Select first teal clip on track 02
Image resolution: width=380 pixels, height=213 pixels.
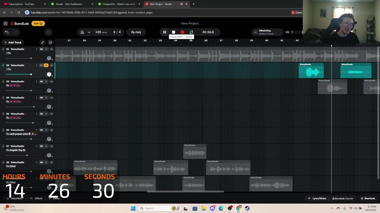[311, 70]
